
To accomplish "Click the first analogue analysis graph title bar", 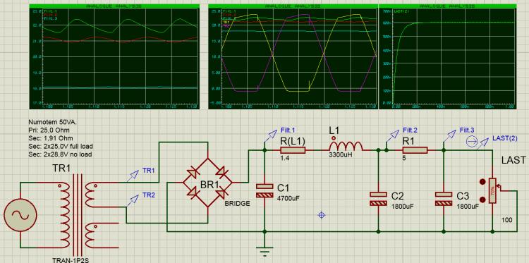I will (x=114, y=6).
